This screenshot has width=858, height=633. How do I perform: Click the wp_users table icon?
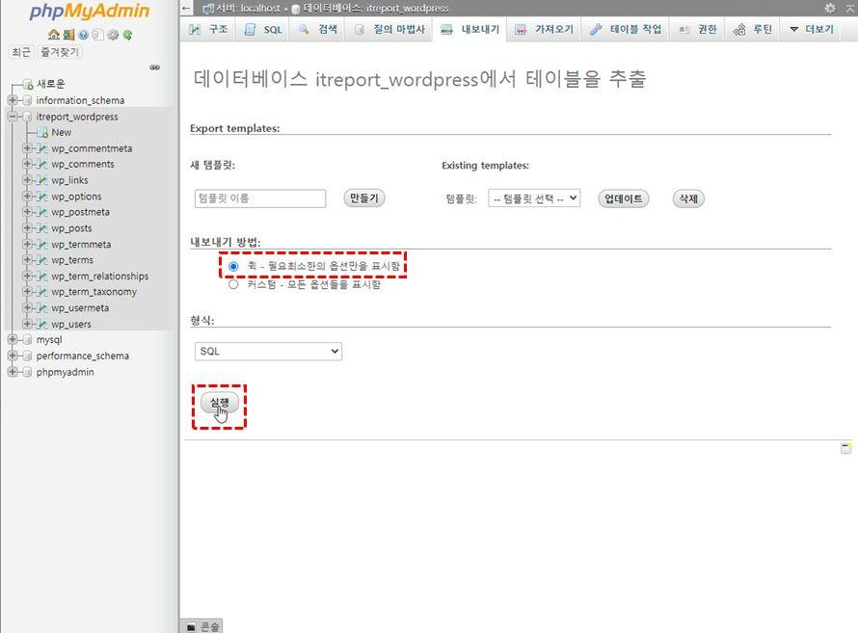[x=42, y=324]
